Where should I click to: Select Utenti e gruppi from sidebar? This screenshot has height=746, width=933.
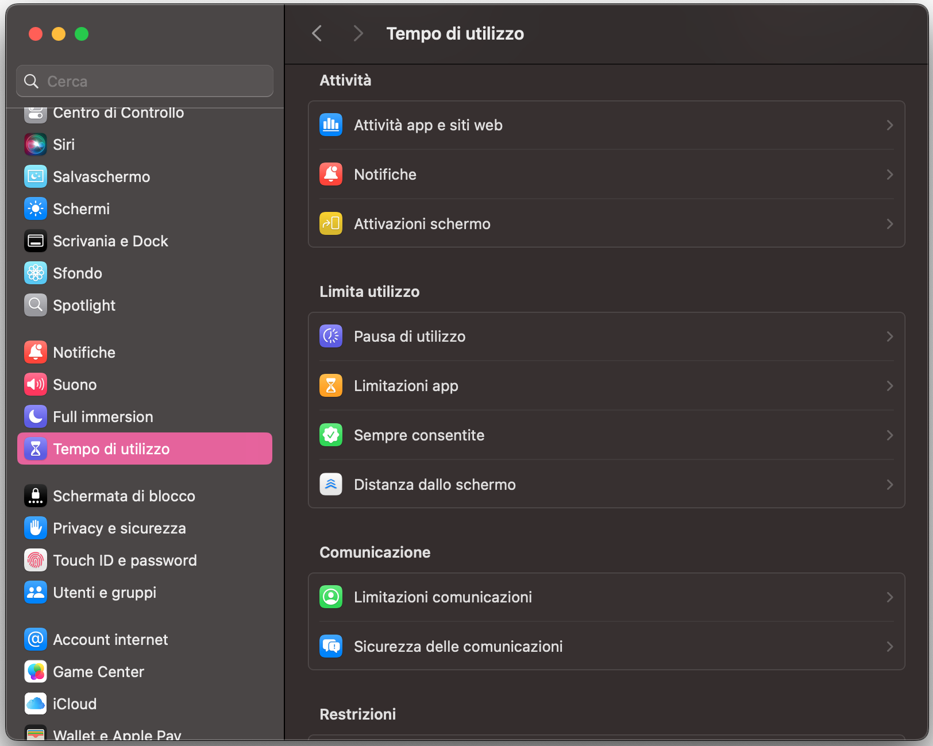click(105, 592)
